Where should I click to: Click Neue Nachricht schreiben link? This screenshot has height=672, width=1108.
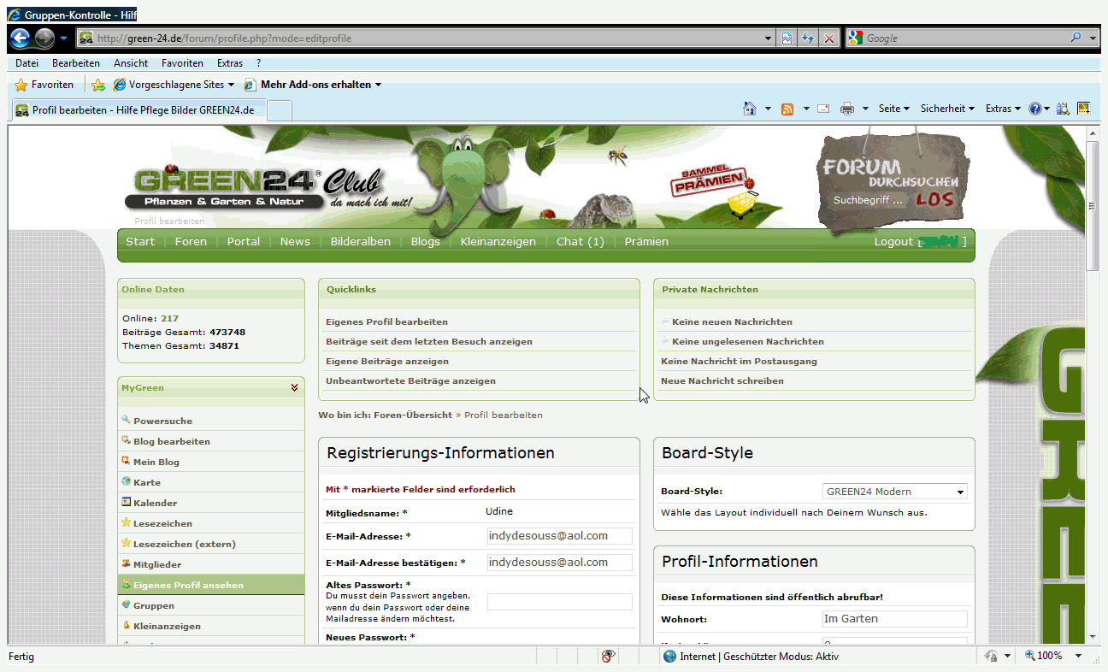[722, 381]
